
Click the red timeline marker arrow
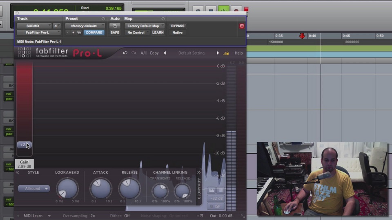pyautogui.click(x=302, y=36)
